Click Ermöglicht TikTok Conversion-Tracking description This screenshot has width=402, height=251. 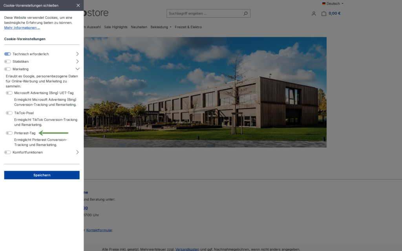(46, 122)
